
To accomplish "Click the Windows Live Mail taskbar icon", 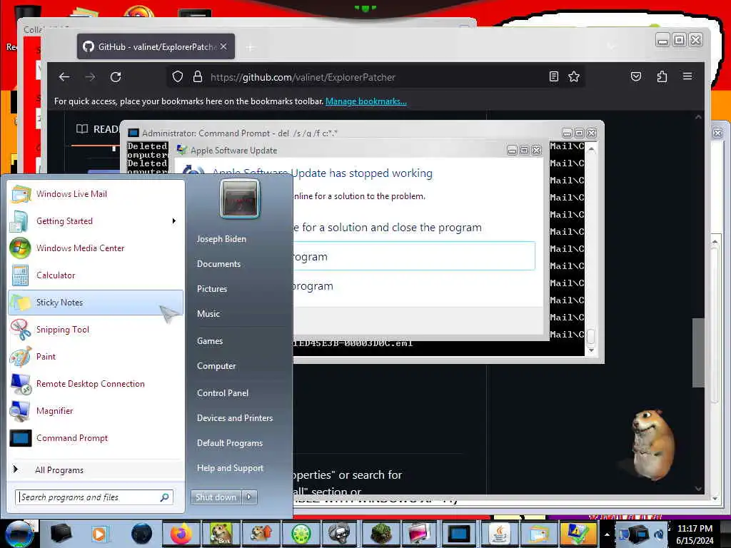I will point(540,534).
